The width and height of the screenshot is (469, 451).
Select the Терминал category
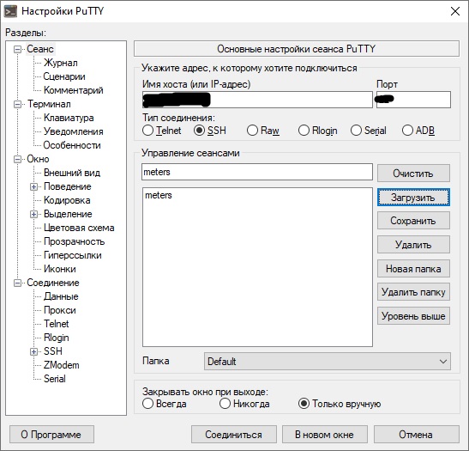tap(49, 104)
